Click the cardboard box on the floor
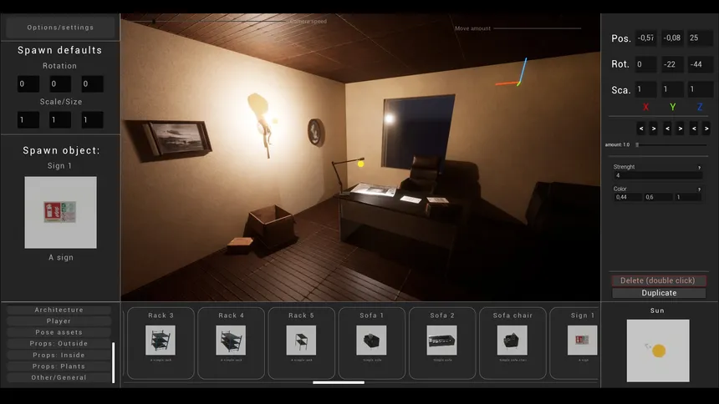The height and width of the screenshot is (404, 719). [x=271, y=227]
